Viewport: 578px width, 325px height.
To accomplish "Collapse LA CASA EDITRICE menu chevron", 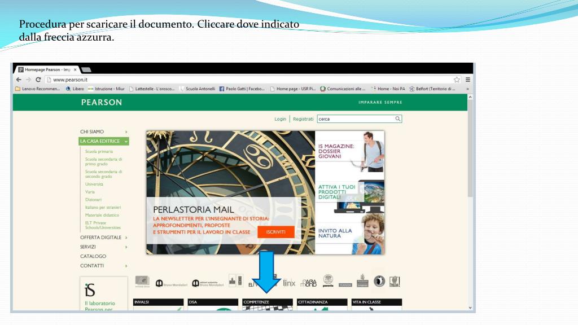I will pos(126,141).
